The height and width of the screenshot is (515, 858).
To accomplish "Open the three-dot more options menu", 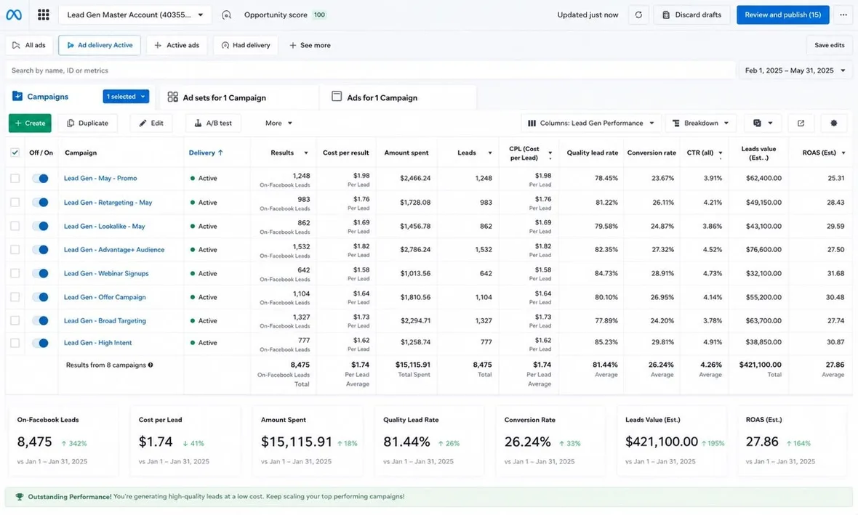I will point(843,15).
